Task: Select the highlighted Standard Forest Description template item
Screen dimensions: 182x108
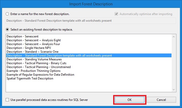Action: 89,56
